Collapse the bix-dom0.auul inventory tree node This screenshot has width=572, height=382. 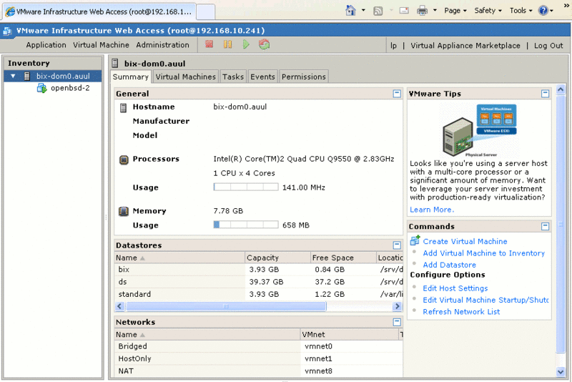click(x=13, y=76)
